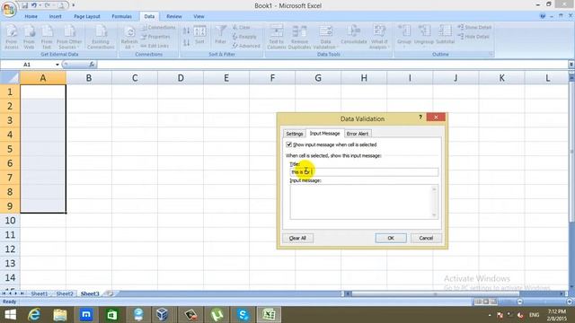Open uTorrent from taskbar

point(217,315)
